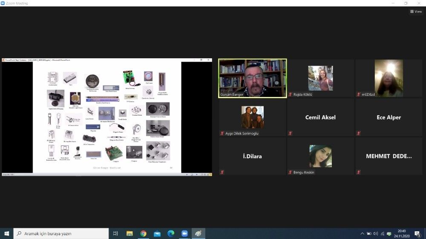Expand the hidden system tray icons
This screenshot has height=239, width=426.
click(362, 233)
